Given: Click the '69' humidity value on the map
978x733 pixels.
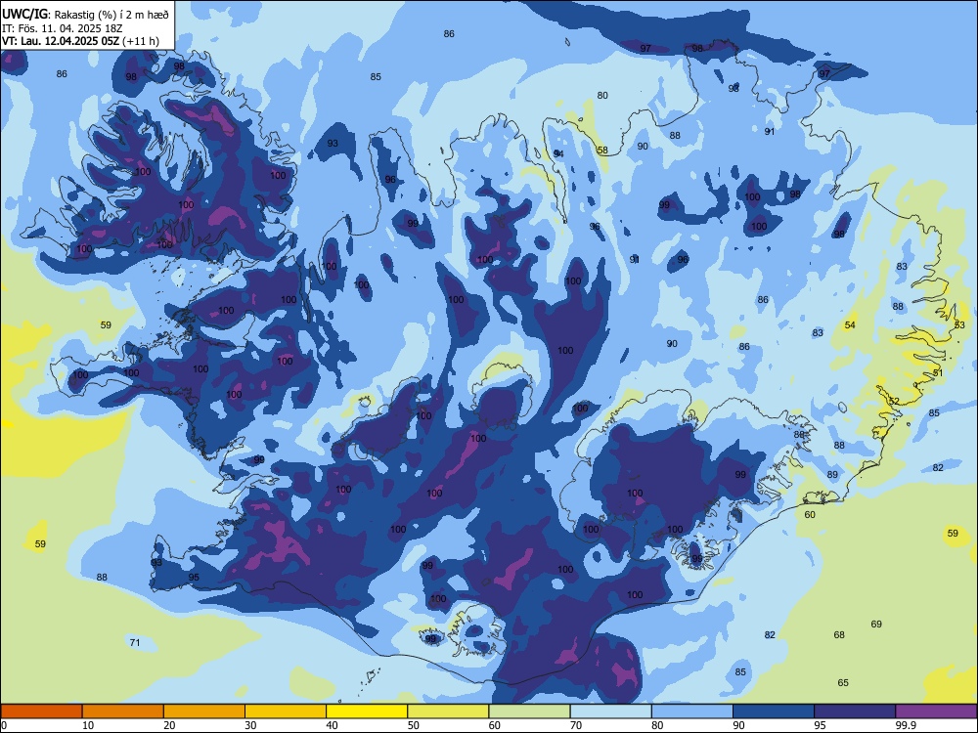Looking at the screenshot, I should click(876, 624).
